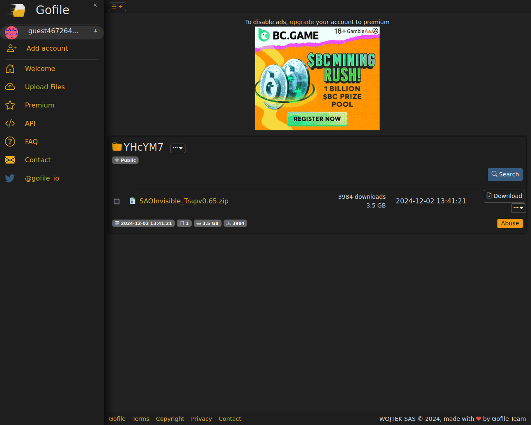
Task: Click the YHcYM7 folder icon
Action: coord(117,147)
